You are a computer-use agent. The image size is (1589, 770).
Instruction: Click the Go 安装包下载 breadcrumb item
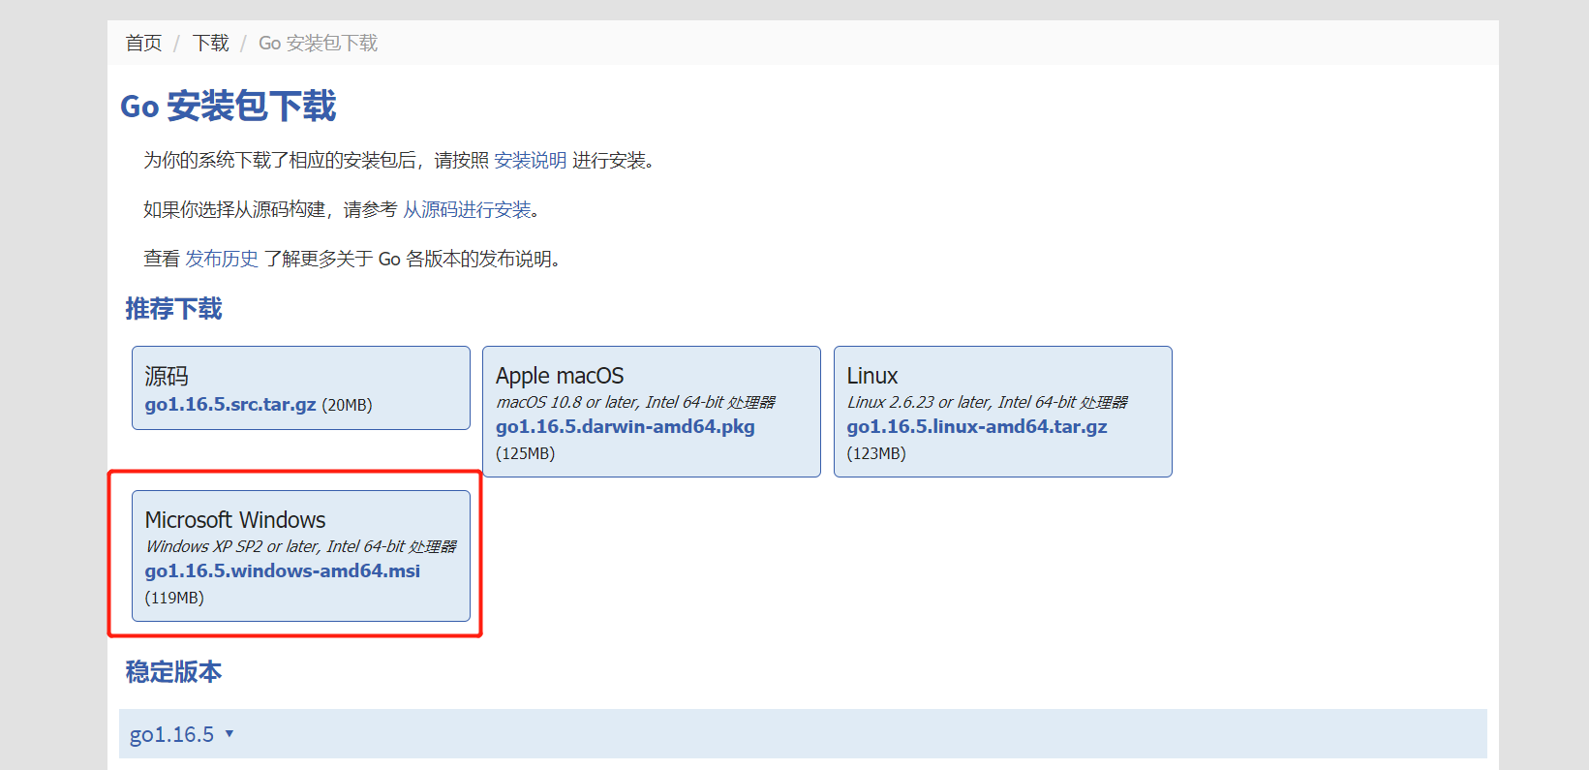(318, 43)
